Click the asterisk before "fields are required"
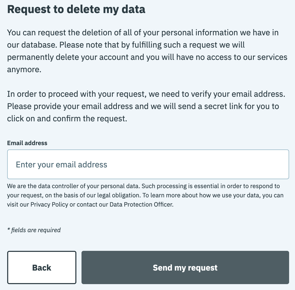Screen dimensions: 295x290 coord(8,230)
